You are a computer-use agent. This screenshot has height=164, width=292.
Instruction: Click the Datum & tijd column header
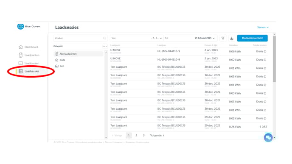(211, 45)
